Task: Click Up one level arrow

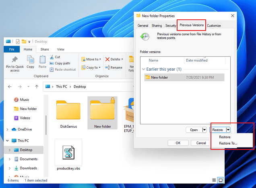Action: click(37, 87)
